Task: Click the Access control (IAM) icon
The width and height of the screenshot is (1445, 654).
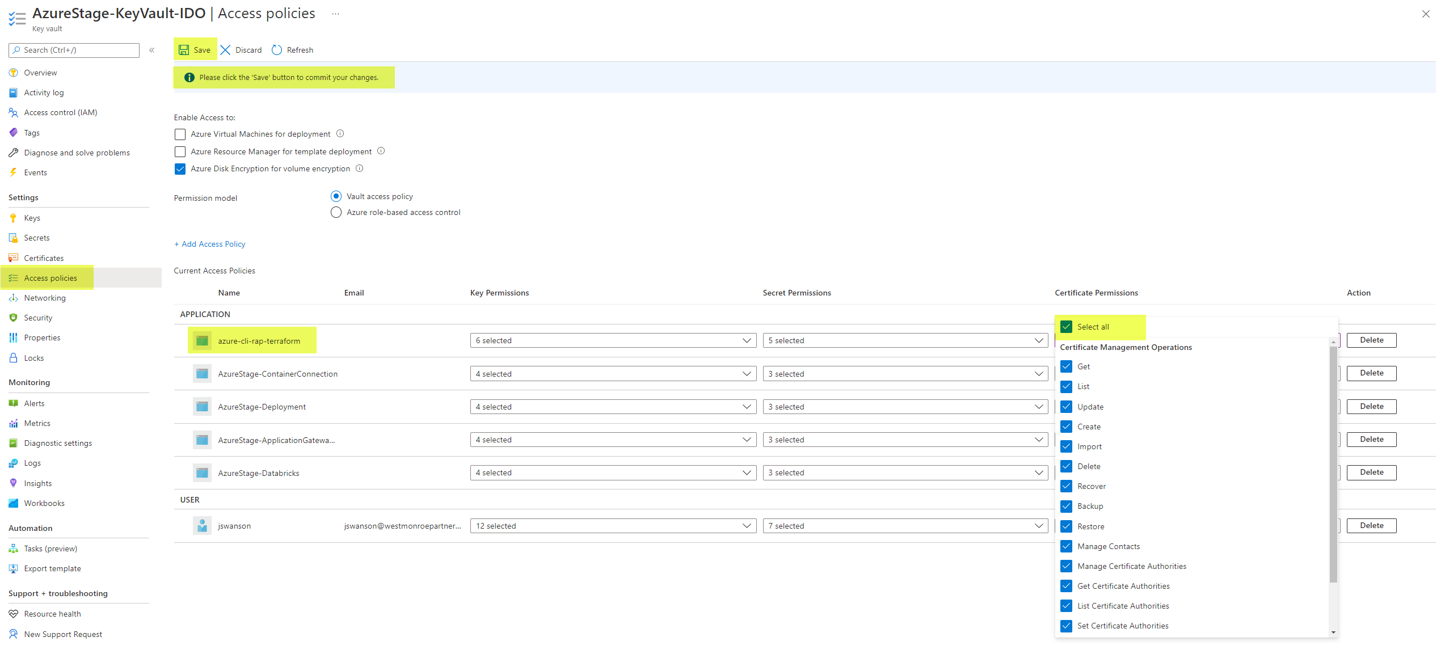Action: (x=14, y=112)
